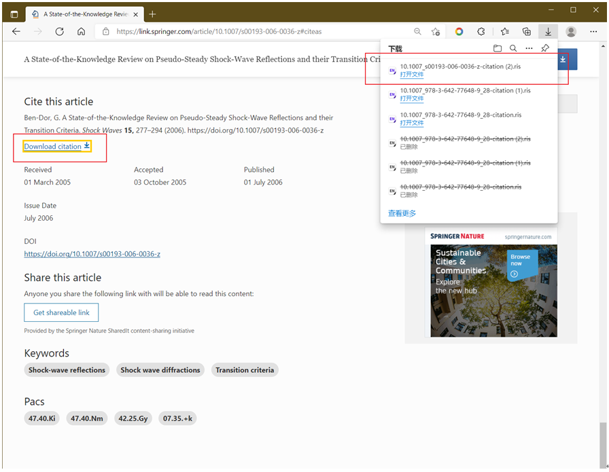
Task: Open file s00193-006-0036-z-citation (2).ris link
Action: (x=412, y=74)
